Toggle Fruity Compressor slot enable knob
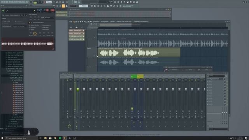 224,79
